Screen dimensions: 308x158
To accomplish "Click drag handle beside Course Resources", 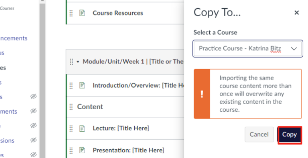I will [71, 13].
